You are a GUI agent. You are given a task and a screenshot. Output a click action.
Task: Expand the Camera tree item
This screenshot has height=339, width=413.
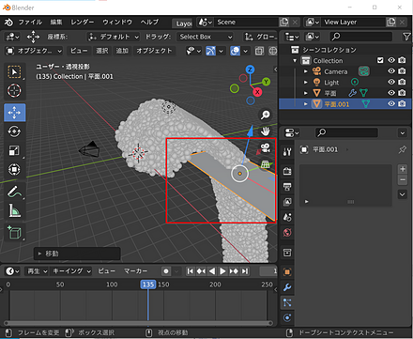pyautogui.click(x=306, y=71)
